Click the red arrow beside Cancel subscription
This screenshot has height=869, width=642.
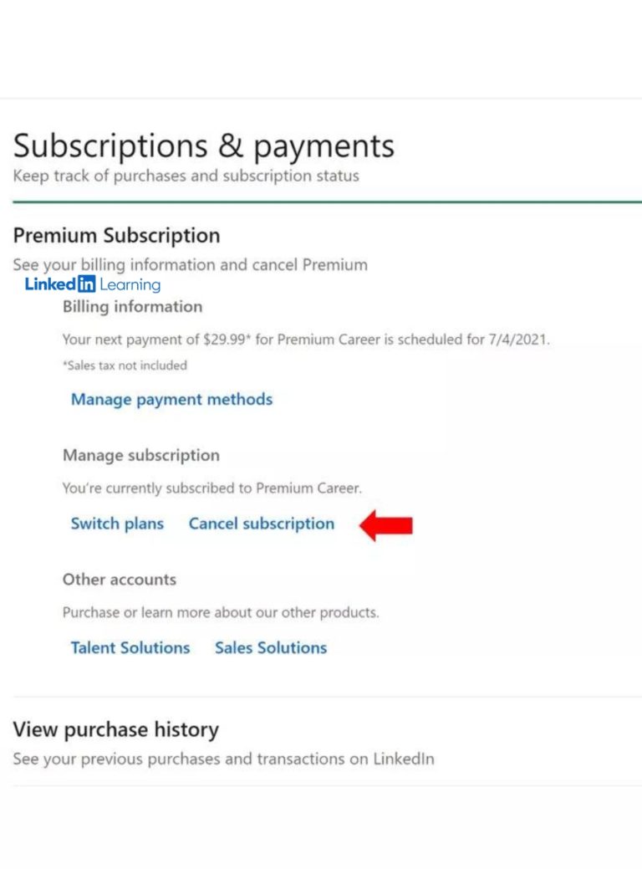click(386, 524)
